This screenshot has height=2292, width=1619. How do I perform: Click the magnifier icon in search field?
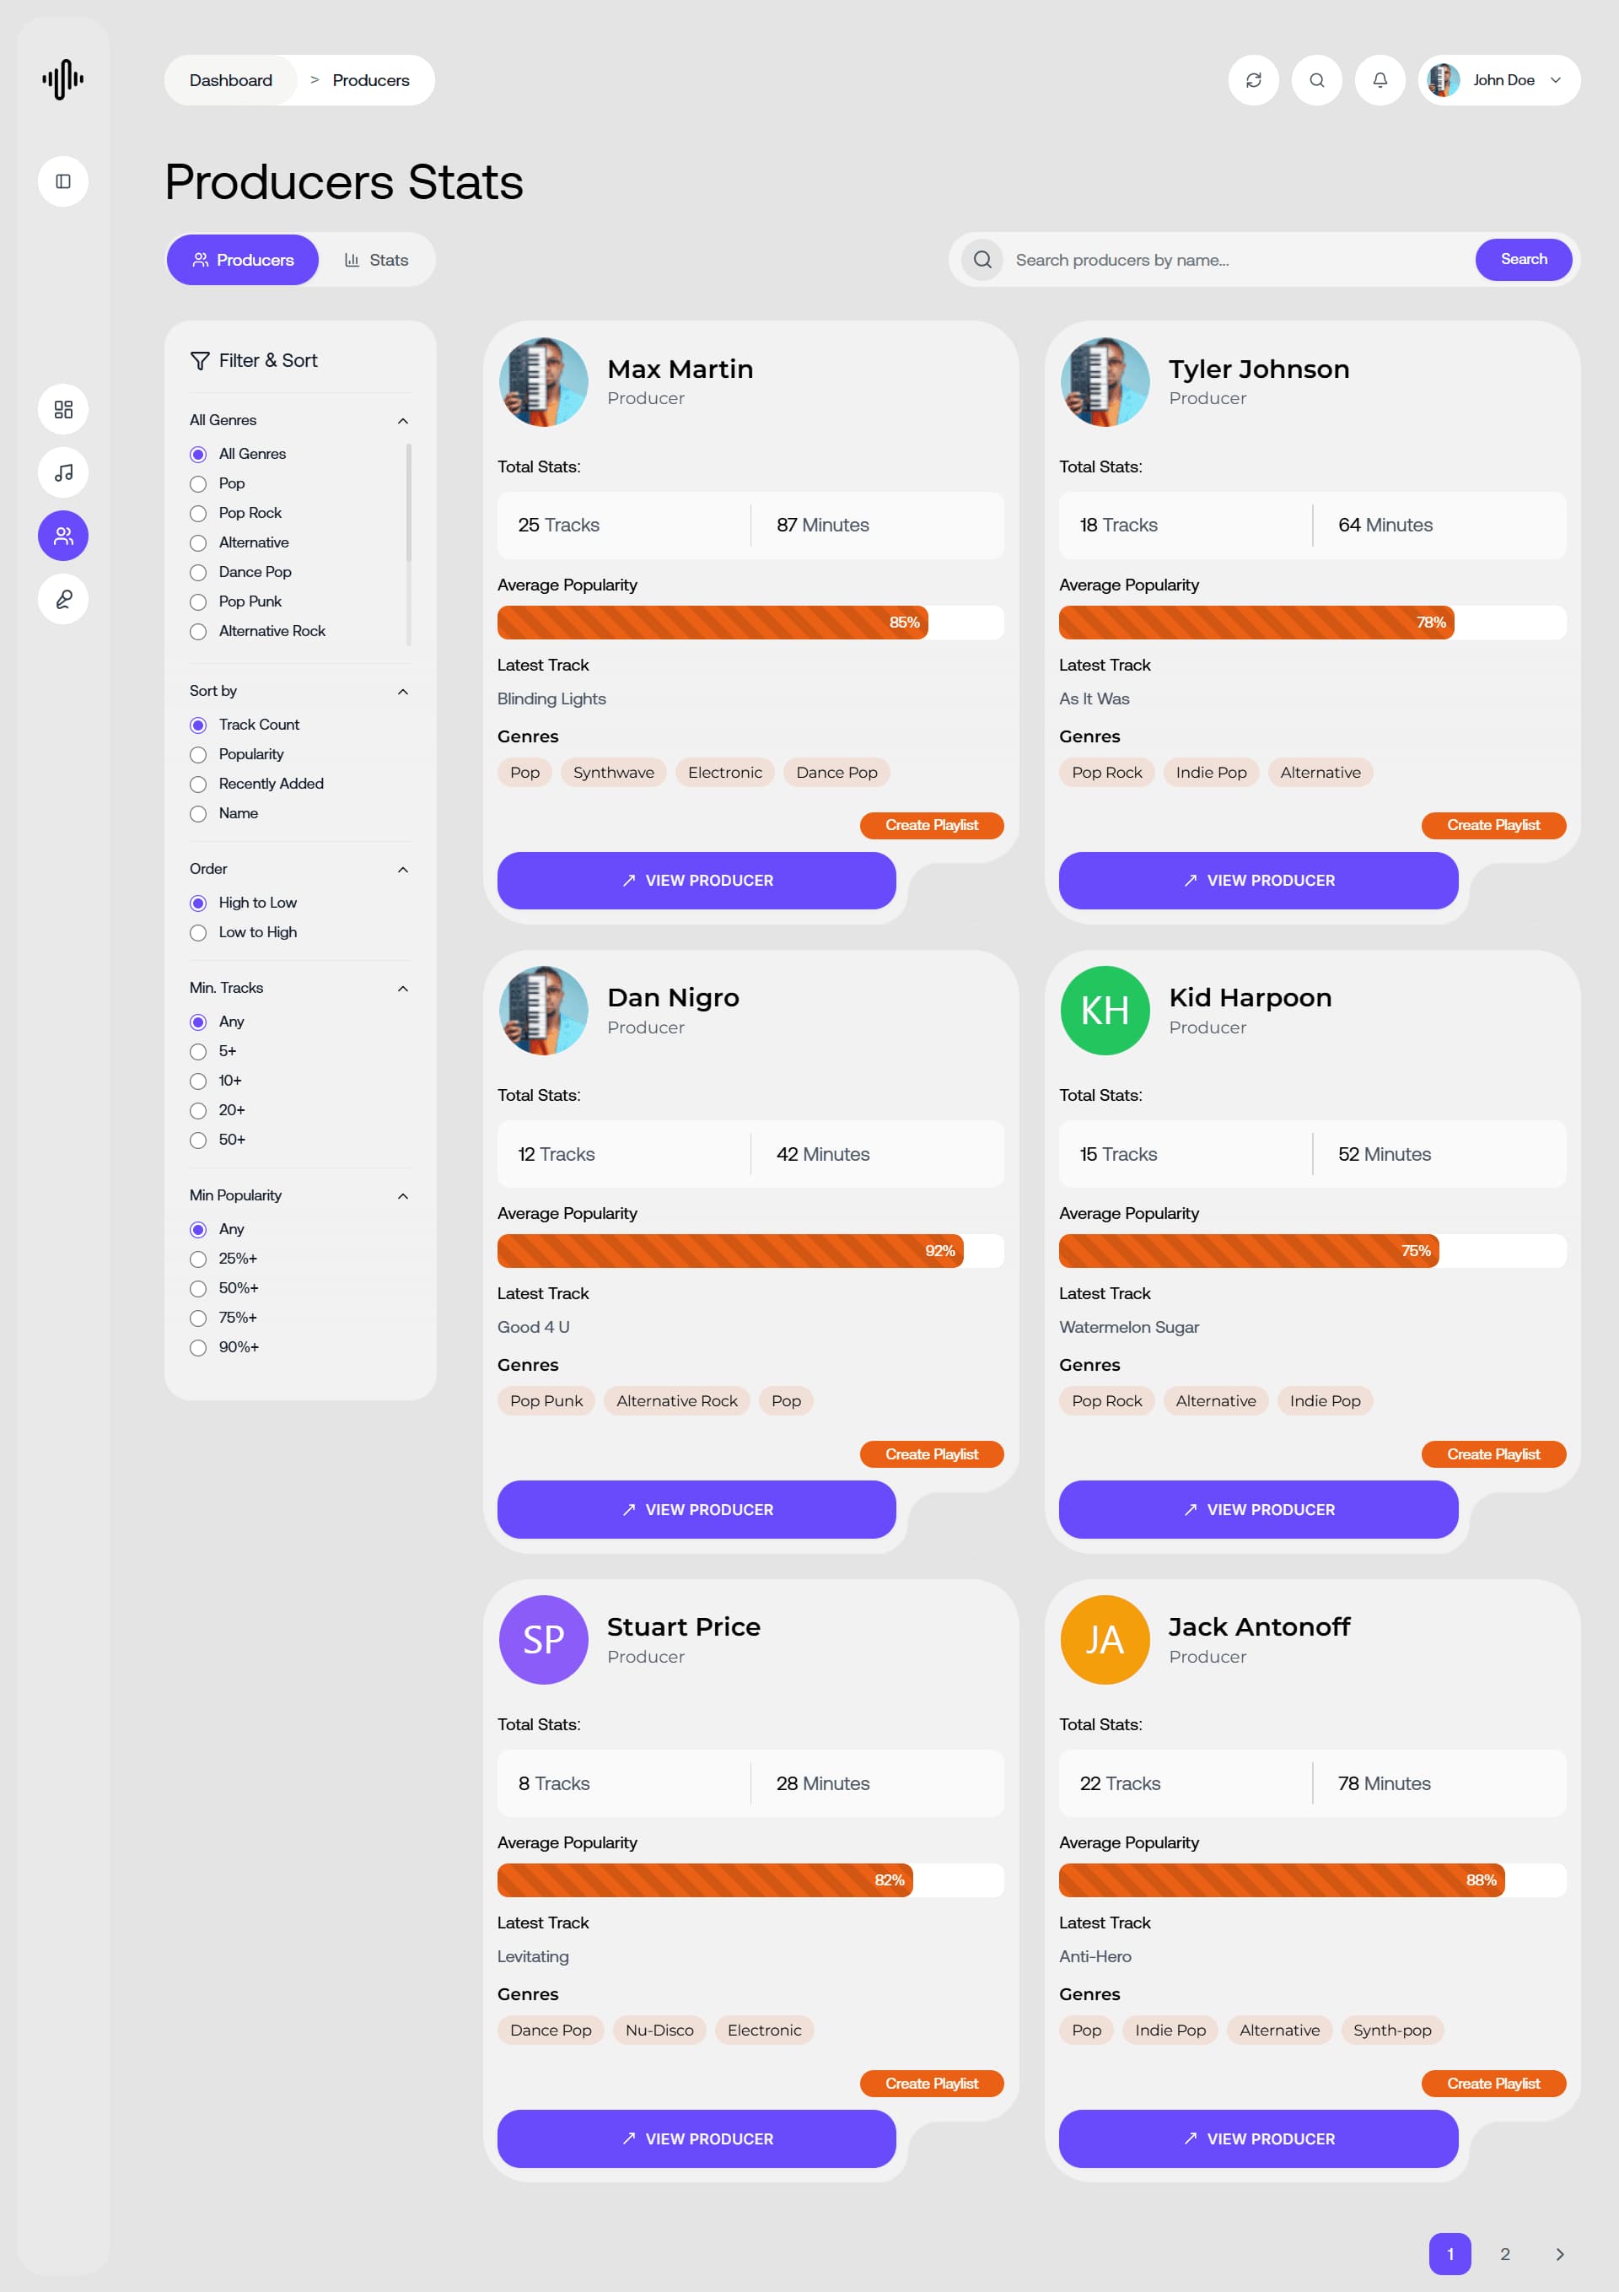[982, 260]
